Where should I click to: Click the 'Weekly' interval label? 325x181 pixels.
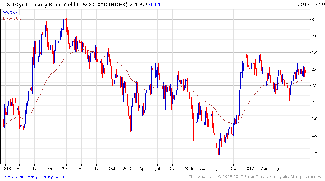click(10, 12)
